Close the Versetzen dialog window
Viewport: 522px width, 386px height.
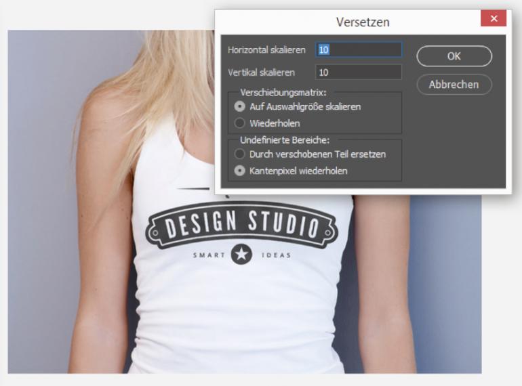click(x=494, y=20)
